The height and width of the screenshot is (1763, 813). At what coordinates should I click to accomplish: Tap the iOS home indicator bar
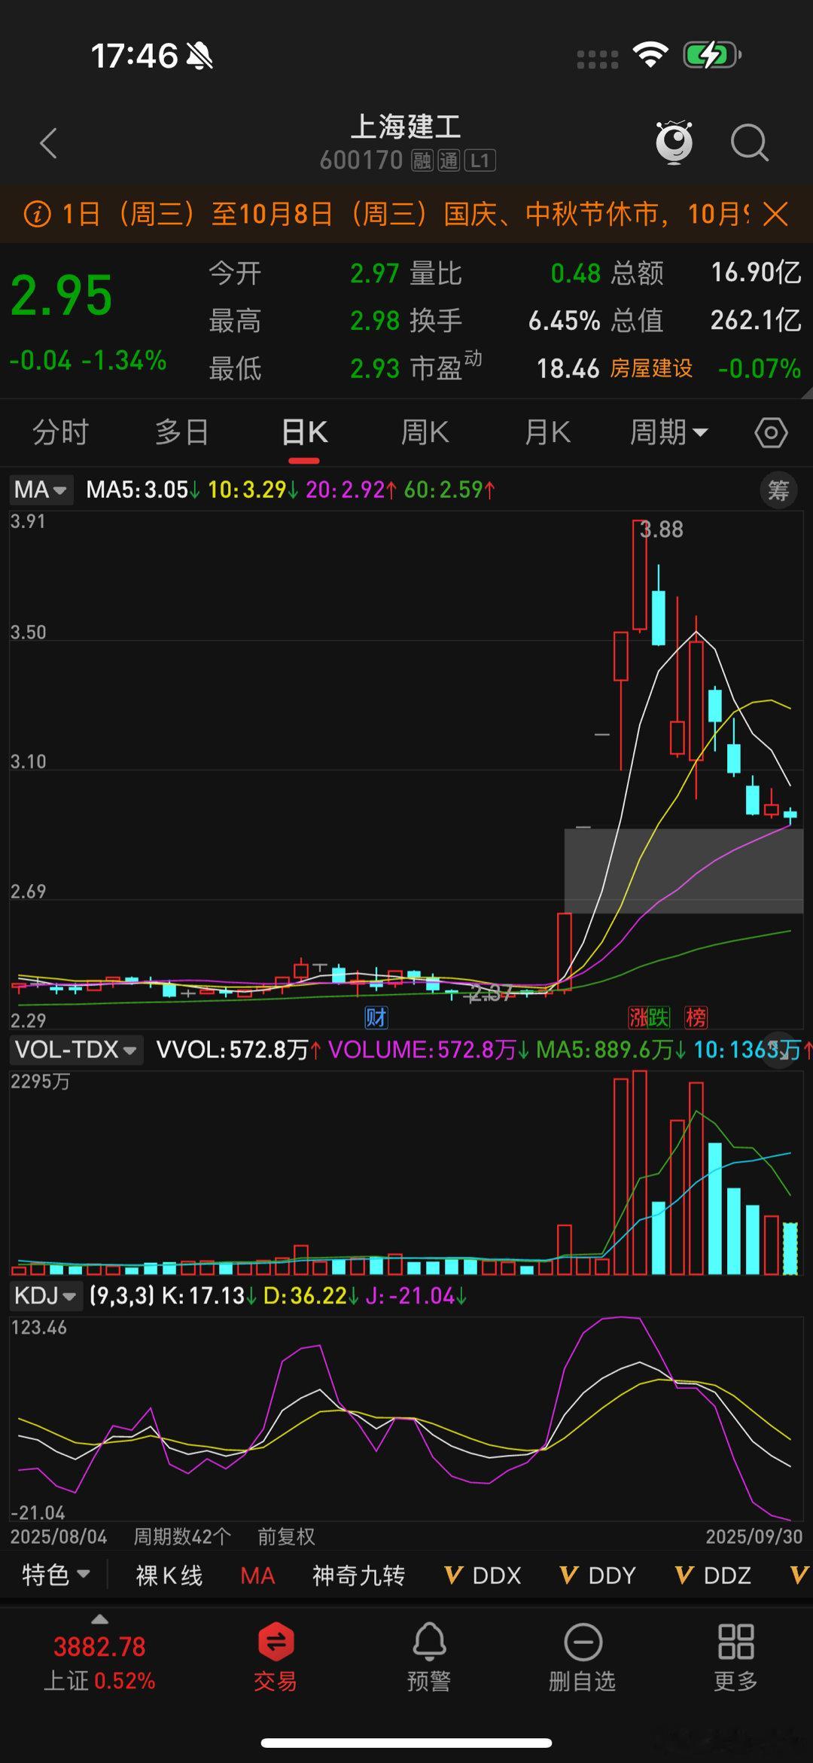pos(406,1743)
